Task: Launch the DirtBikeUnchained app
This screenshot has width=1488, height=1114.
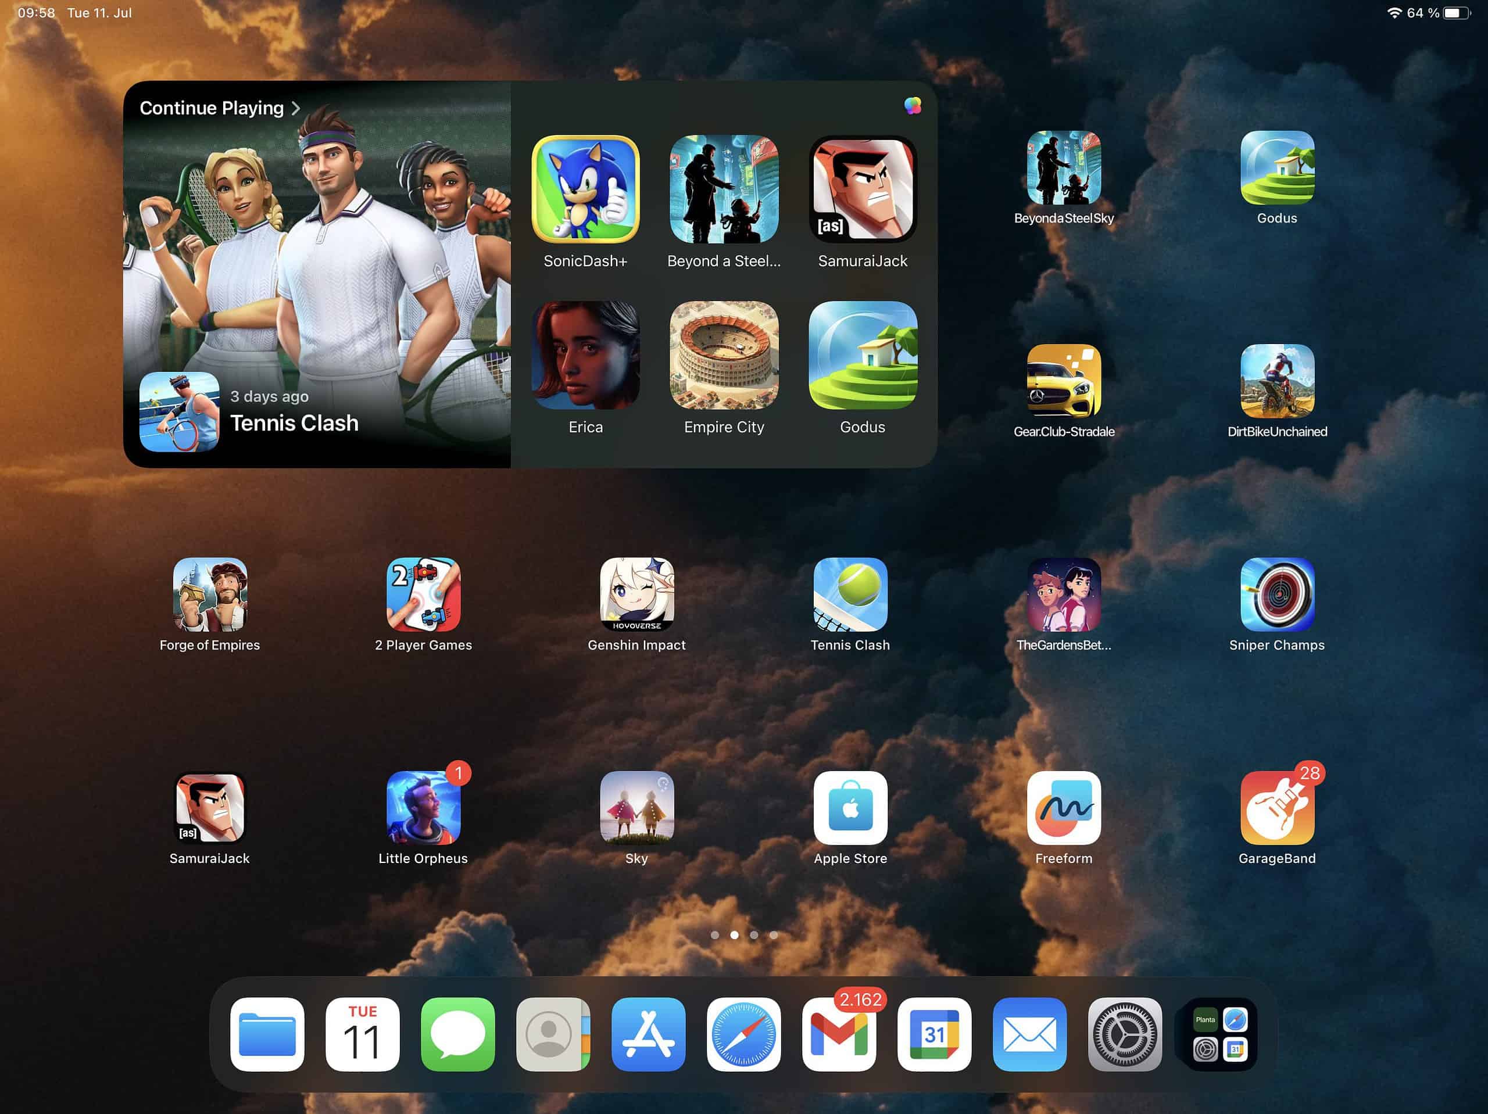Action: 1277,381
